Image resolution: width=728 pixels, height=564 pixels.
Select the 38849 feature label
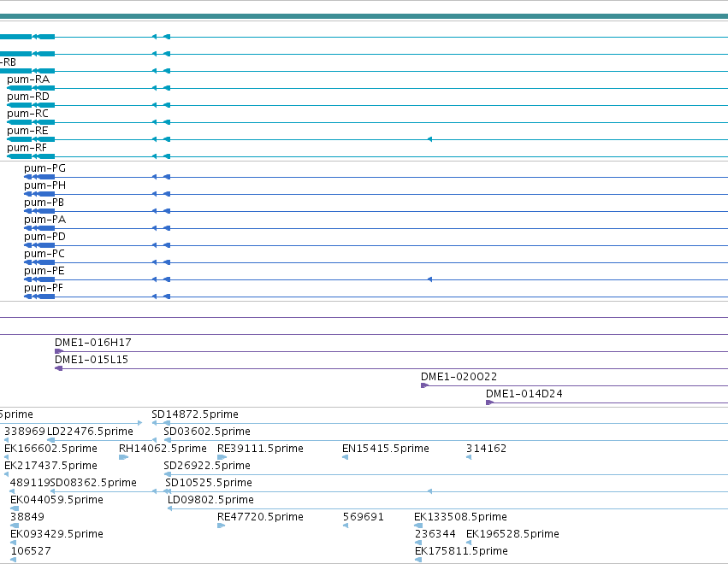(x=27, y=517)
